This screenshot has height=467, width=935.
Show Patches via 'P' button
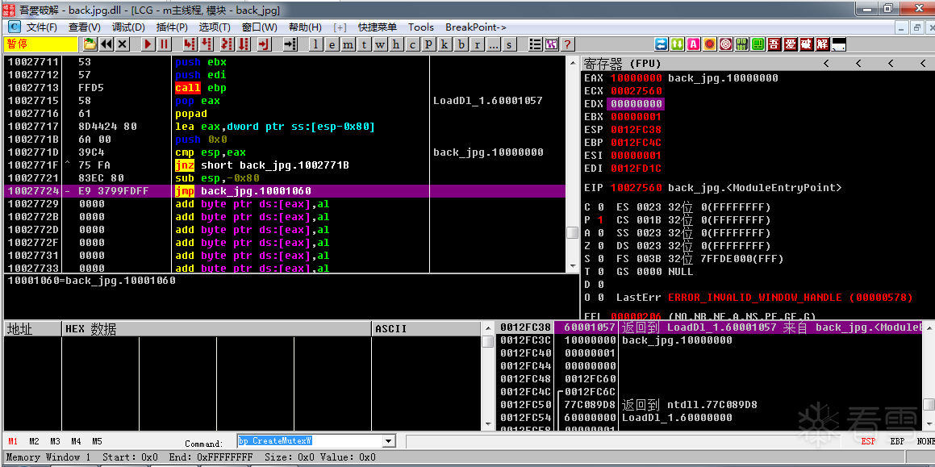pos(428,44)
